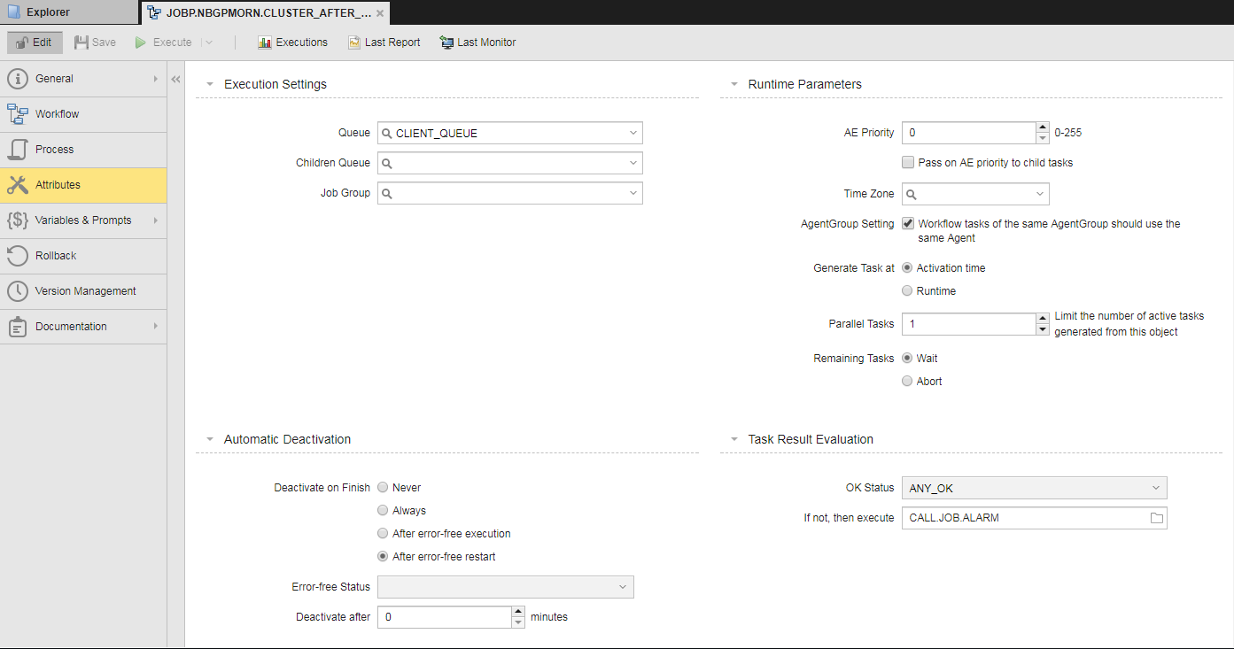This screenshot has height=649, width=1234.
Task: Open Execute options dropdown arrow
Action: (x=209, y=42)
